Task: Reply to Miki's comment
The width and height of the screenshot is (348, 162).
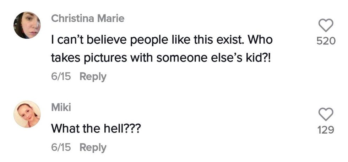Action: [x=93, y=147]
